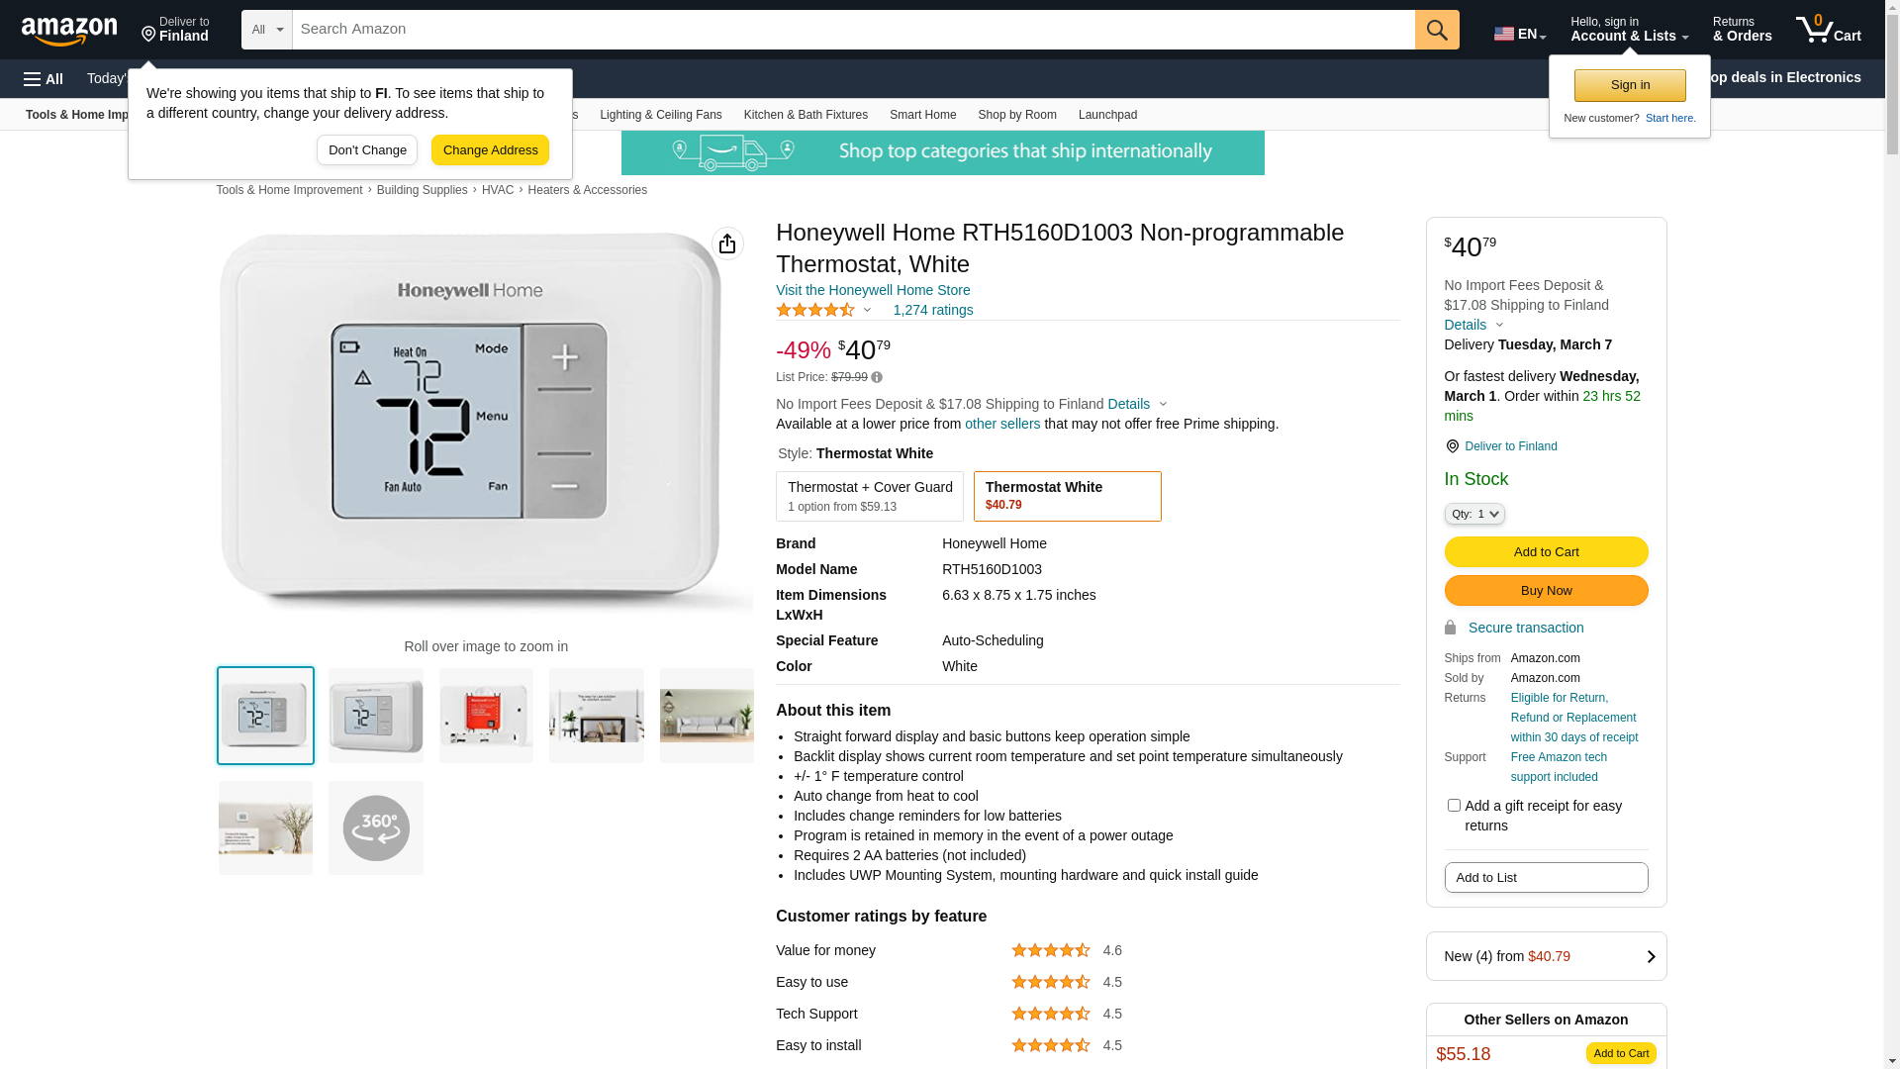Click the Amazon logo
This screenshot has height=1069, width=1900.
(x=69, y=31)
